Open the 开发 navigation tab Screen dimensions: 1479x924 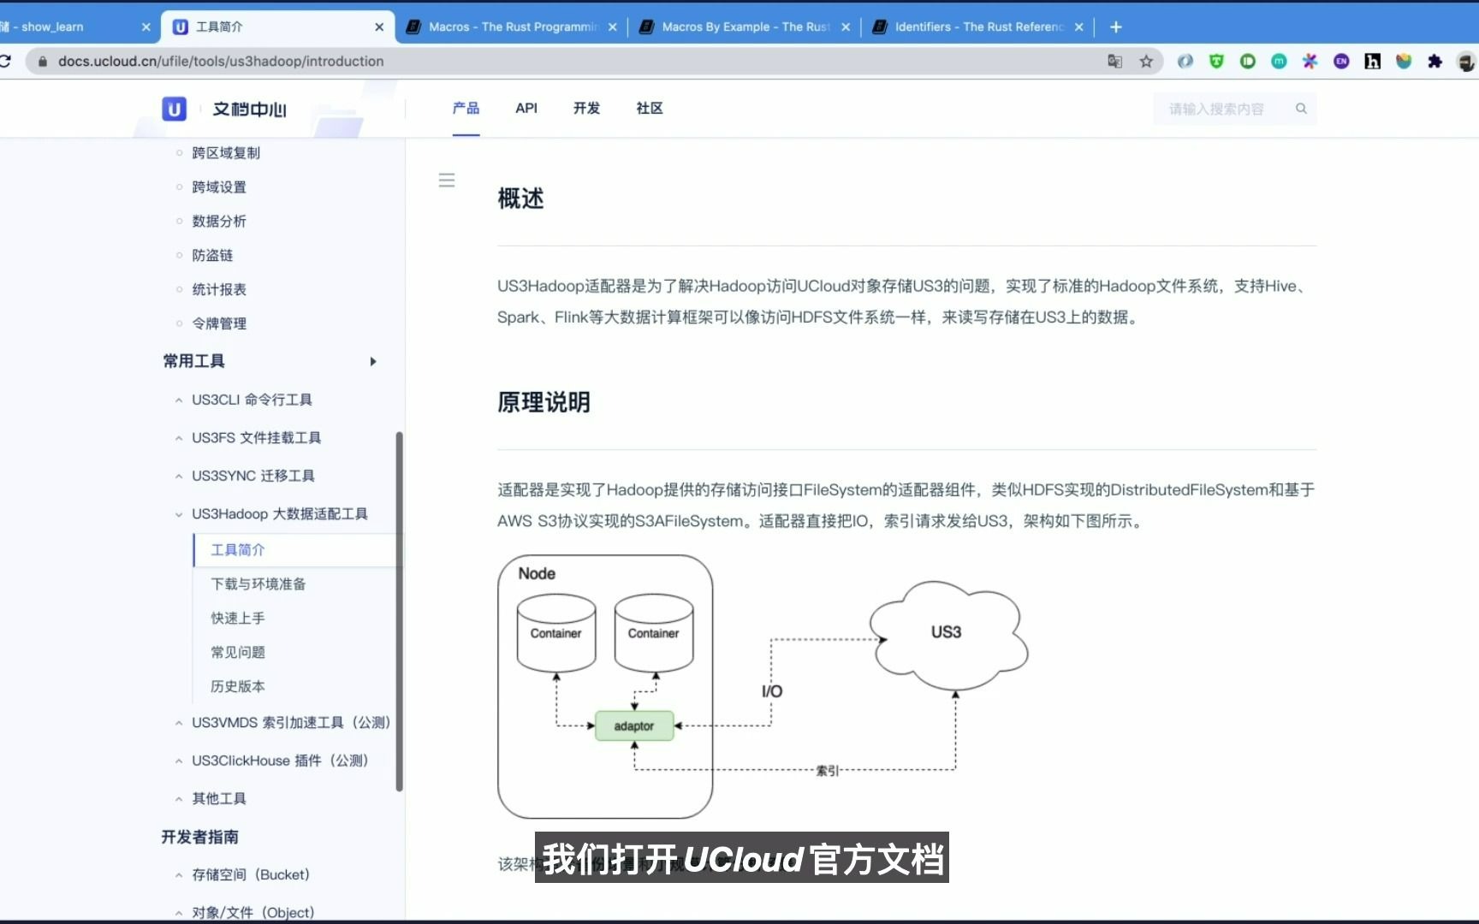pyautogui.click(x=586, y=109)
